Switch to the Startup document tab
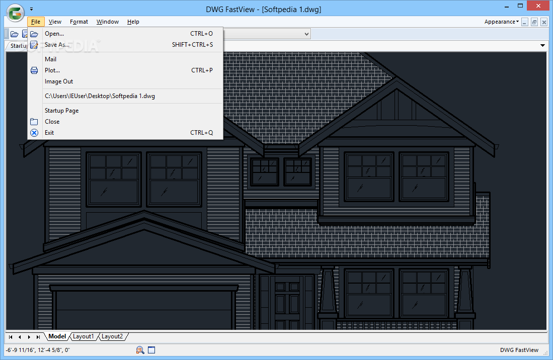This screenshot has height=360, width=553. [18, 46]
